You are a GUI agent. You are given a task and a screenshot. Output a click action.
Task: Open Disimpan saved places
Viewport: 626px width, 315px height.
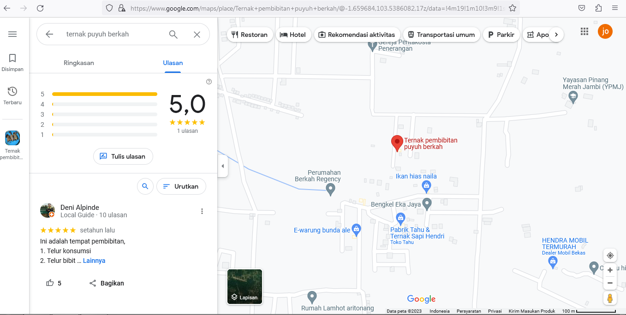12,62
